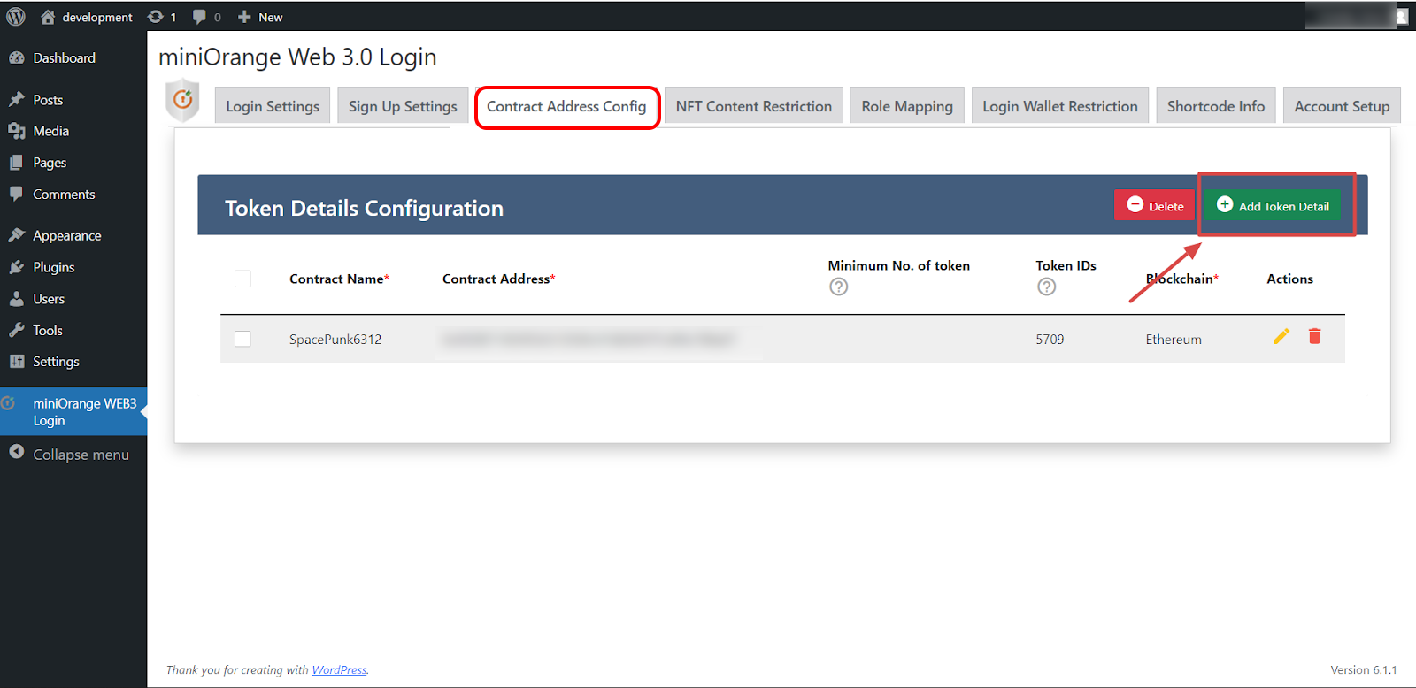
Task: Click the Tools wrench icon
Action: pos(16,330)
